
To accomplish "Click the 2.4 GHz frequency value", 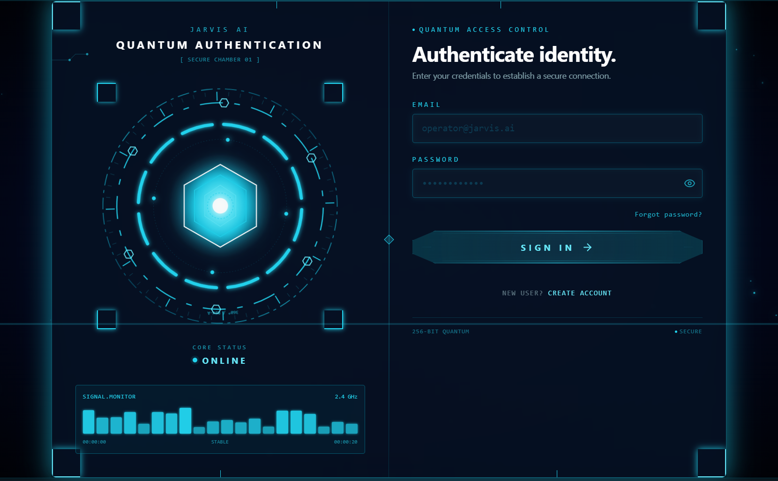I will [346, 397].
